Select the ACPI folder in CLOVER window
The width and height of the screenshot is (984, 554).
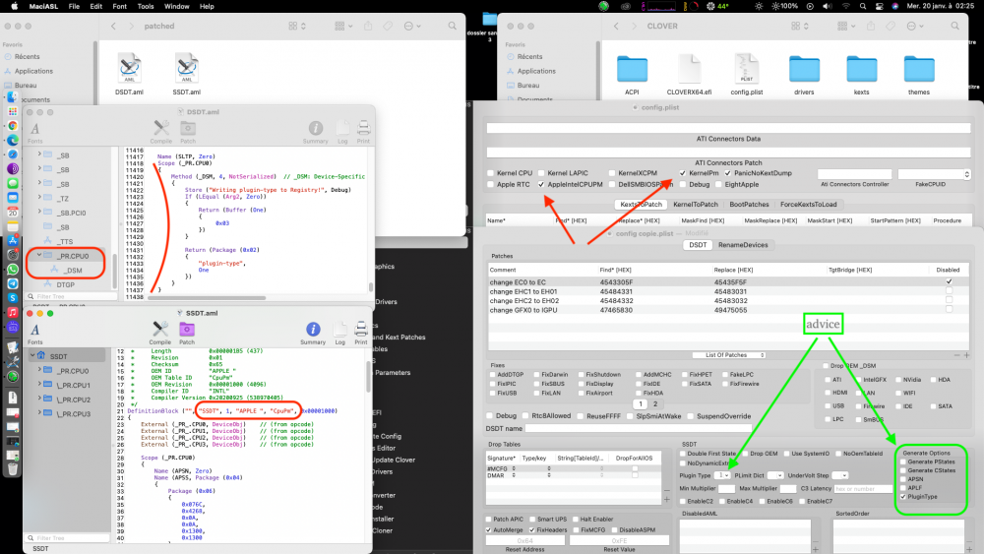click(632, 74)
